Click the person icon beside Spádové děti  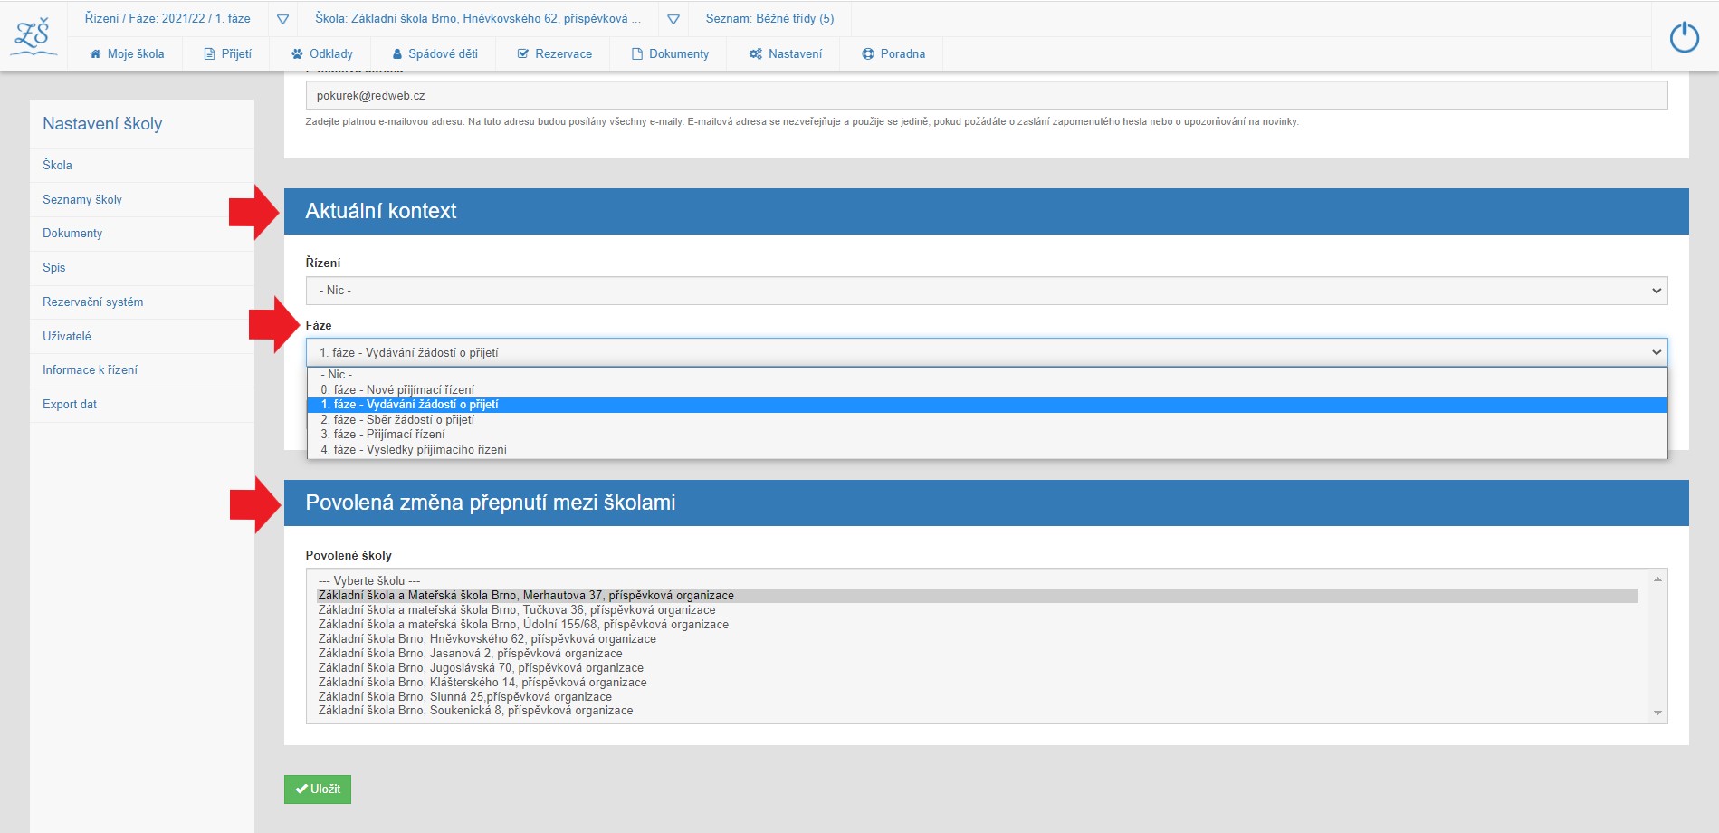[x=396, y=54]
